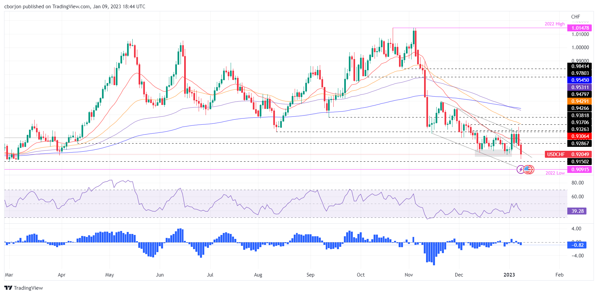598x295 pixels.
Task: Click the MACD histogram value label −0.82
Action: click(577, 245)
